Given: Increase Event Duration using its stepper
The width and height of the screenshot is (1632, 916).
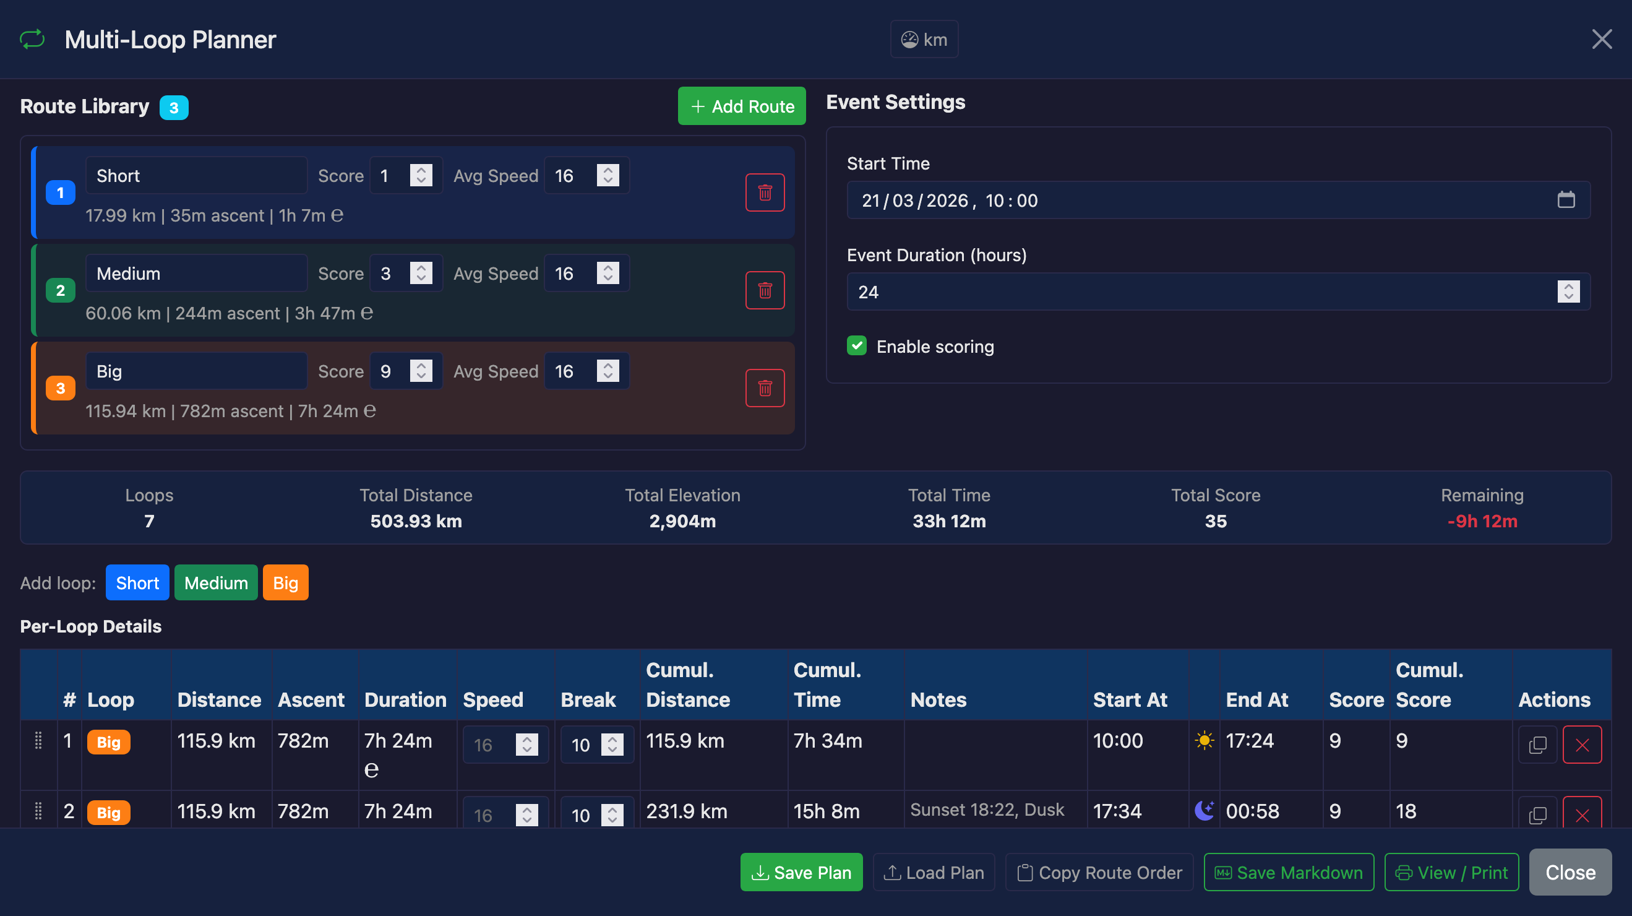Looking at the screenshot, I should (x=1569, y=287).
